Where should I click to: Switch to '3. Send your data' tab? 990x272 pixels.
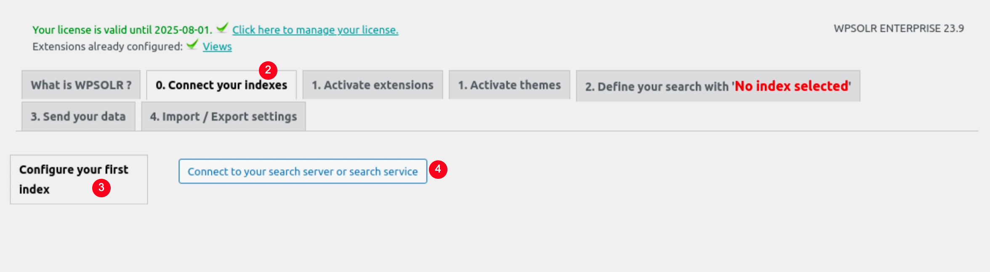point(78,116)
